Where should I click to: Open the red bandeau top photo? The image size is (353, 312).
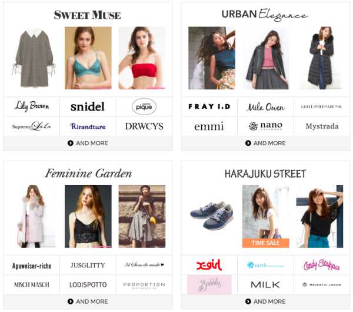click(142, 58)
